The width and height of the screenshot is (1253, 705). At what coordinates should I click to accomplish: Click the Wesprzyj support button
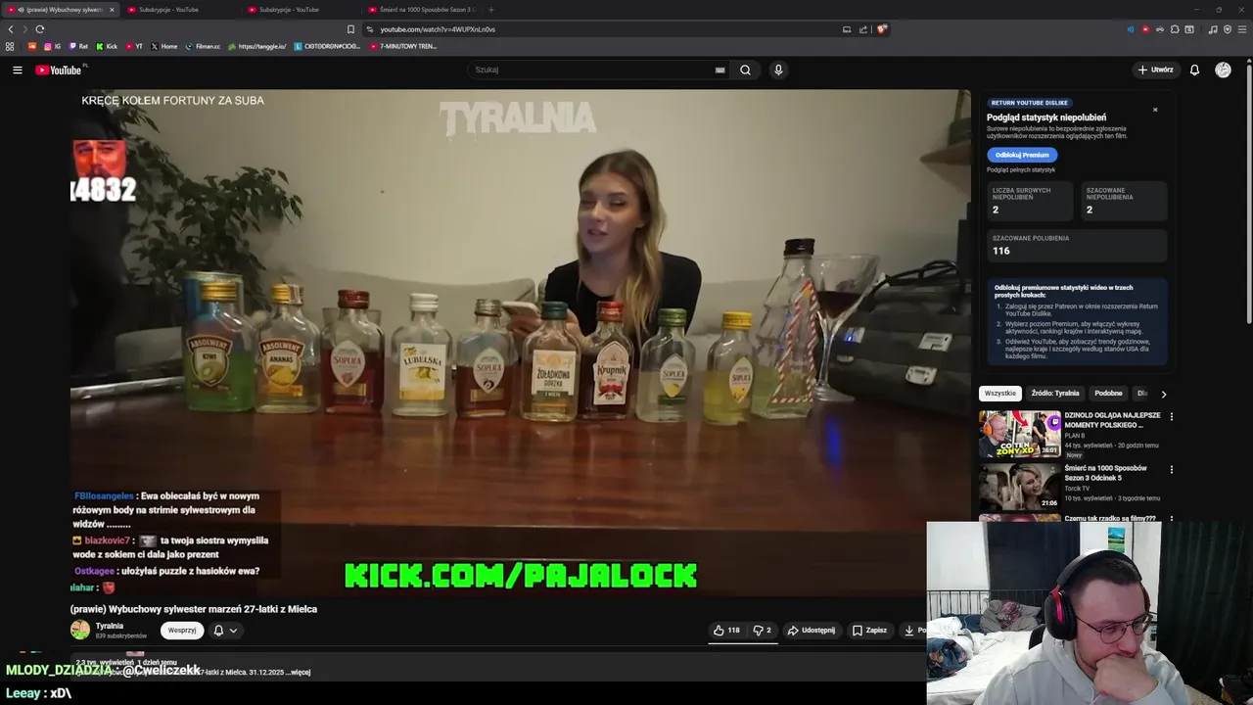click(x=182, y=631)
